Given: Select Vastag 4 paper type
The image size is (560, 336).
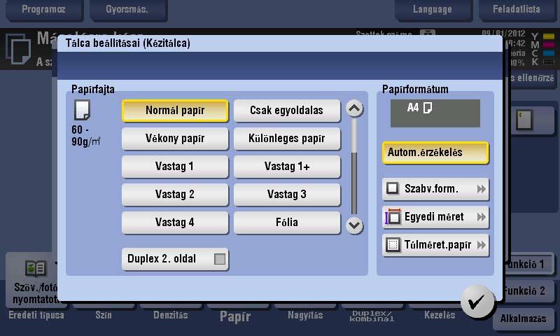Looking at the screenshot, I should tap(175, 223).
